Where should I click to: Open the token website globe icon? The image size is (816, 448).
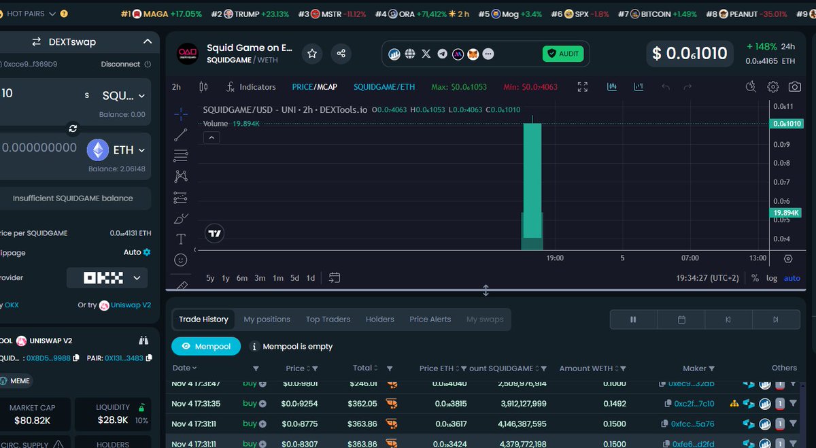(x=410, y=54)
